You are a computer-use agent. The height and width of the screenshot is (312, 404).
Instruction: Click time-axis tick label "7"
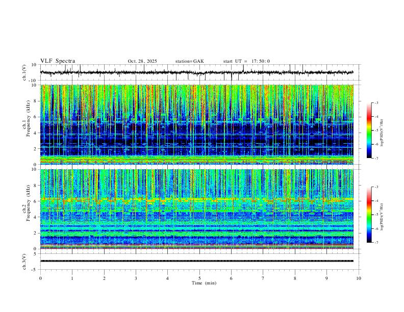tap(263, 278)
